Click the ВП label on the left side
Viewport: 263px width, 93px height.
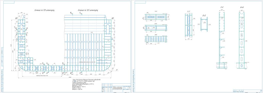point(16,18)
